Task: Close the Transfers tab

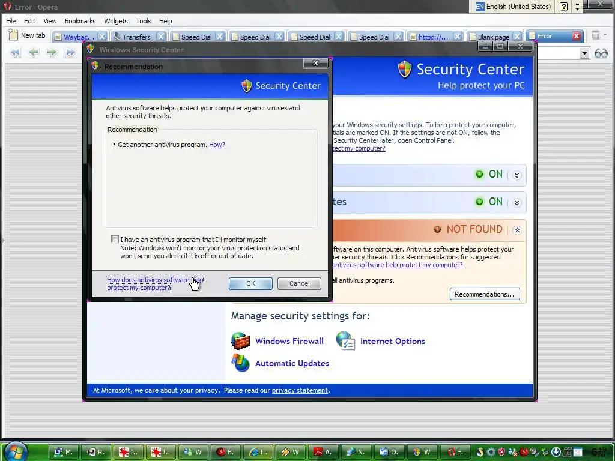Action: (161, 37)
